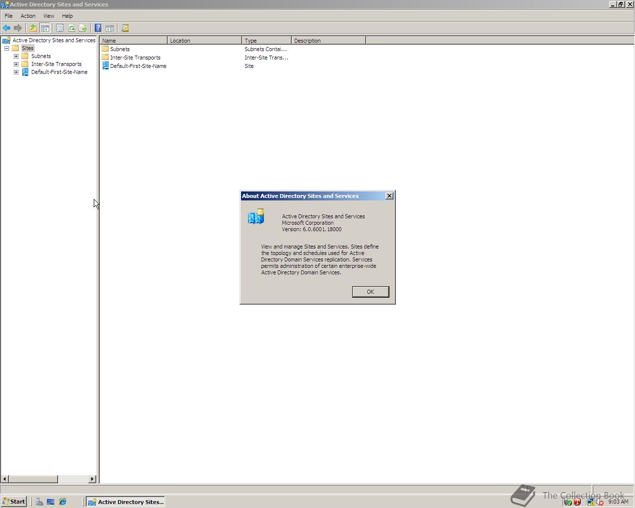Viewport: 635px width, 508px height.
Task: Click the Sites folder icon in tree
Action: (15, 48)
